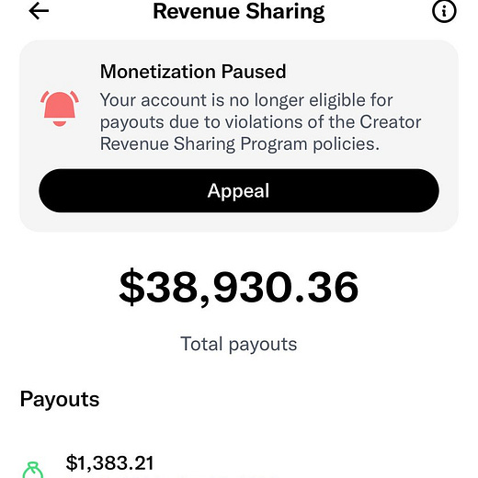This screenshot has height=478, width=478.
Task: Tap the 'Your account is no longer eligible' line
Action: (246, 100)
